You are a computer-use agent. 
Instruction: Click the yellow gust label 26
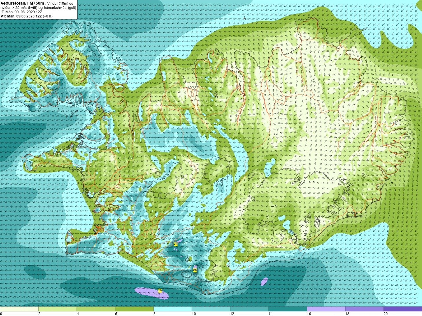click(195, 270)
